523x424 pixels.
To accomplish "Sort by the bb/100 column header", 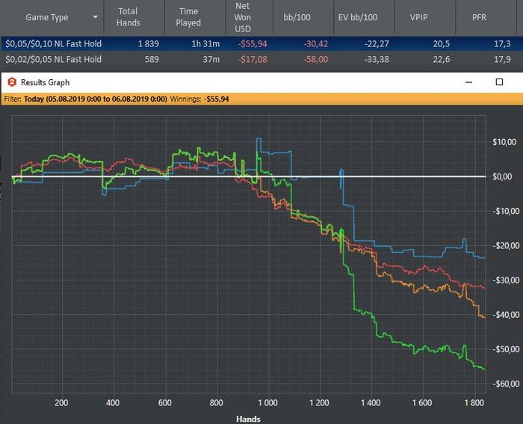I will 297,17.
